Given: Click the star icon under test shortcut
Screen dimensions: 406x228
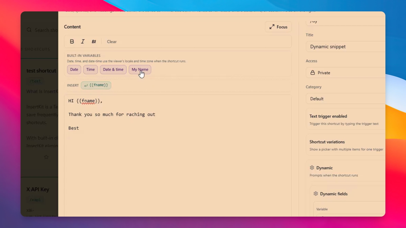Looking at the screenshot, I should [46, 157].
